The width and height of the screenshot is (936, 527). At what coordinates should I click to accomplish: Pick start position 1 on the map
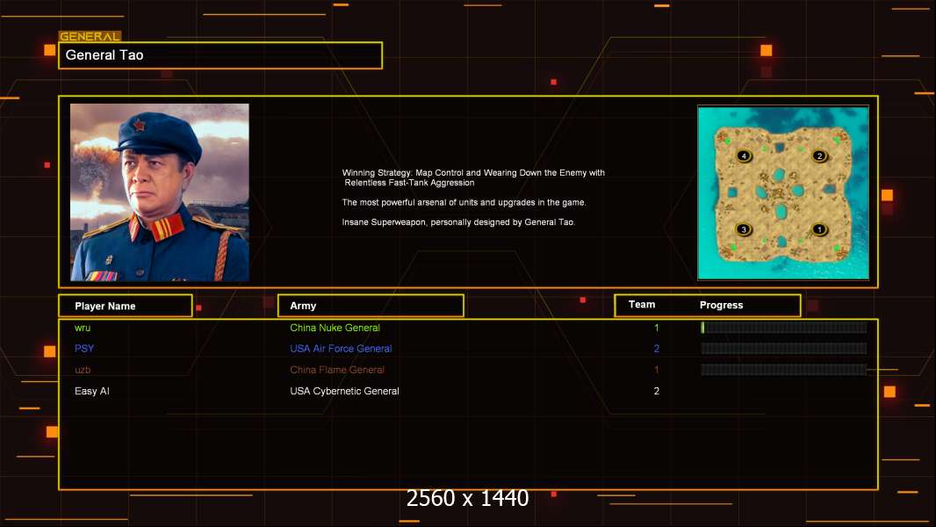click(x=819, y=229)
